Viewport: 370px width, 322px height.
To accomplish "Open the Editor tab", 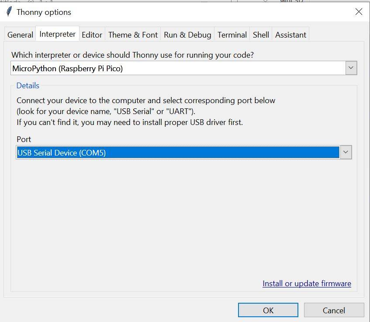I will pyautogui.click(x=92, y=35).
